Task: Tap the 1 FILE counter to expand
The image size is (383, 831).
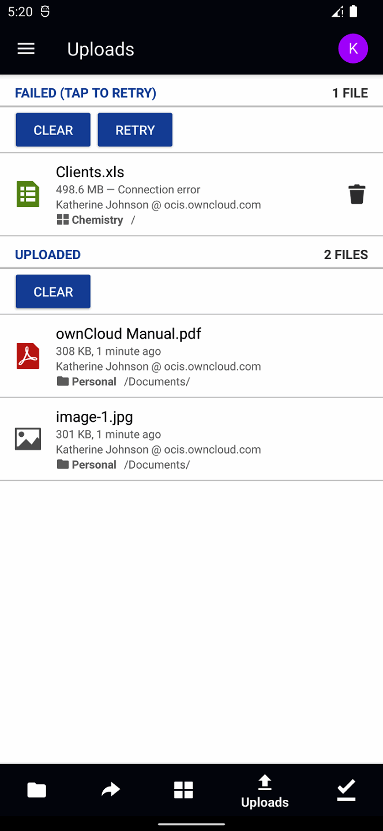Action: 350,92
